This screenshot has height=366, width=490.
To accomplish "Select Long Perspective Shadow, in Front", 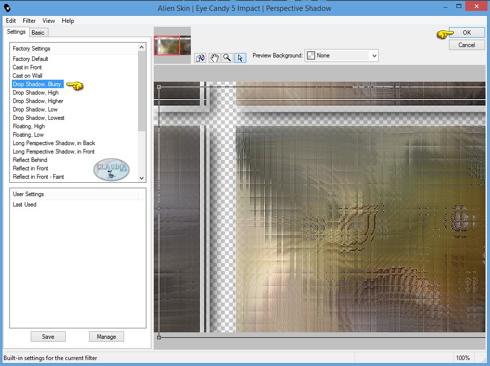I will [x=54, y=152].
